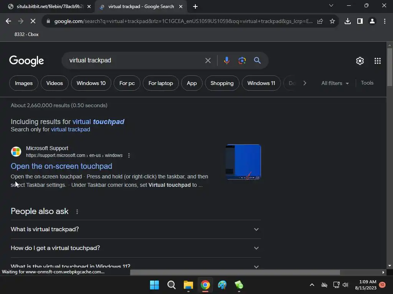This screenshot has width=393, height=294.
Task: Click the Chrome address bar URL
Action: click(x=183, y=21)
